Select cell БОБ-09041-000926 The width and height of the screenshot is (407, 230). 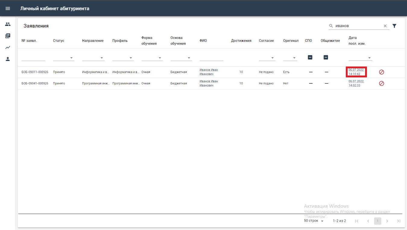pos(35,83)
